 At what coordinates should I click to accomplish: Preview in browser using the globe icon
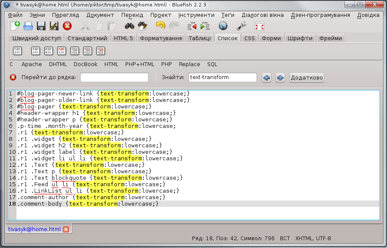coord(223,26)
